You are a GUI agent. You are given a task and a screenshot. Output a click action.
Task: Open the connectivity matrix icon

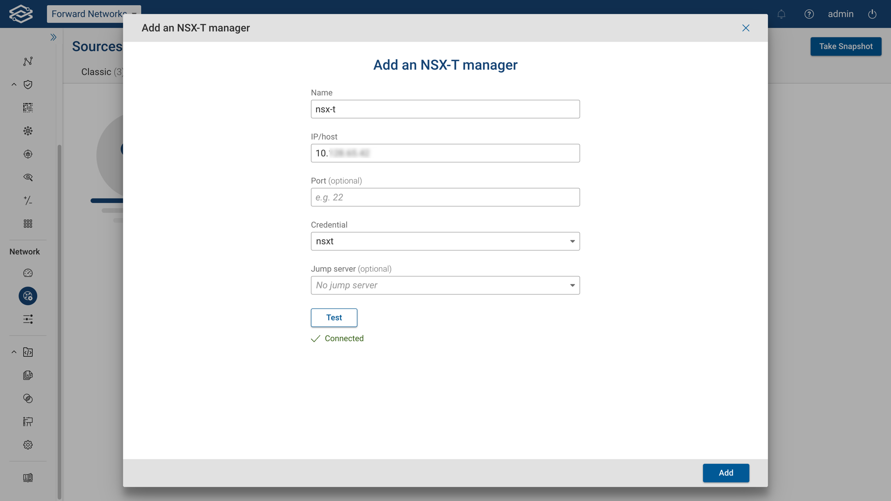point(28,108)
